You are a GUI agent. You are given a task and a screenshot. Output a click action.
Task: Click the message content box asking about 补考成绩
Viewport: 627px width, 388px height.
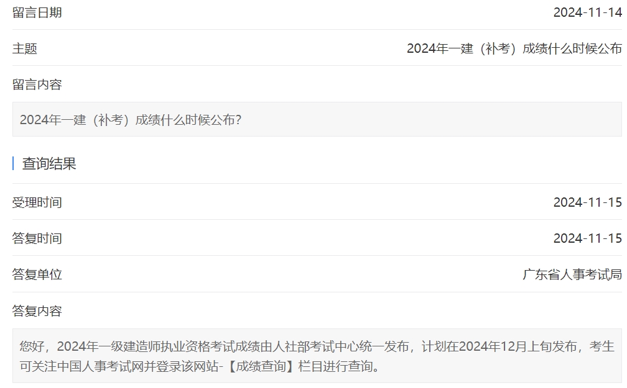[x=317, y=119]
